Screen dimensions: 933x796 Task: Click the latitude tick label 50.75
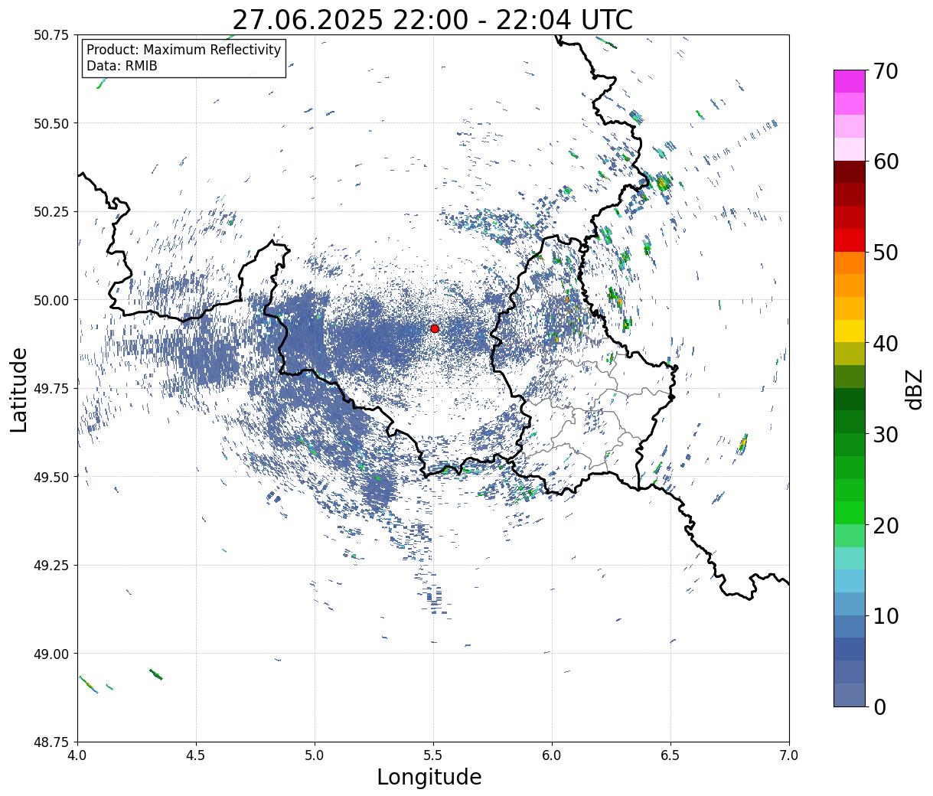coord(51,35)
